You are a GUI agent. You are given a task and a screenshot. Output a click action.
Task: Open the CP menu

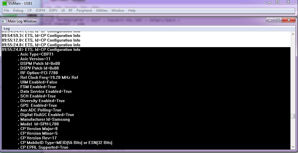[x=29, y=10]
